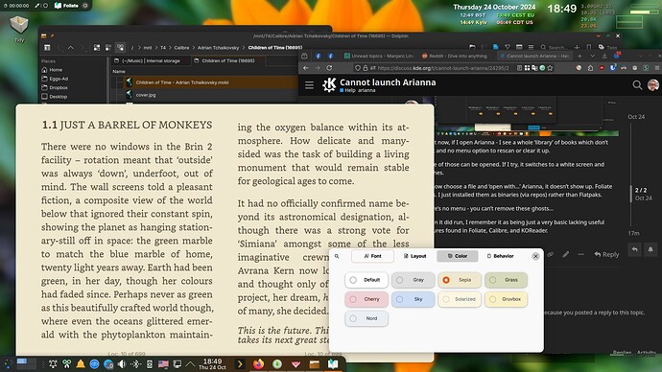Click Reply on the forum post
The width and height of the screenshot is (662, 372).
click(606, 254)
